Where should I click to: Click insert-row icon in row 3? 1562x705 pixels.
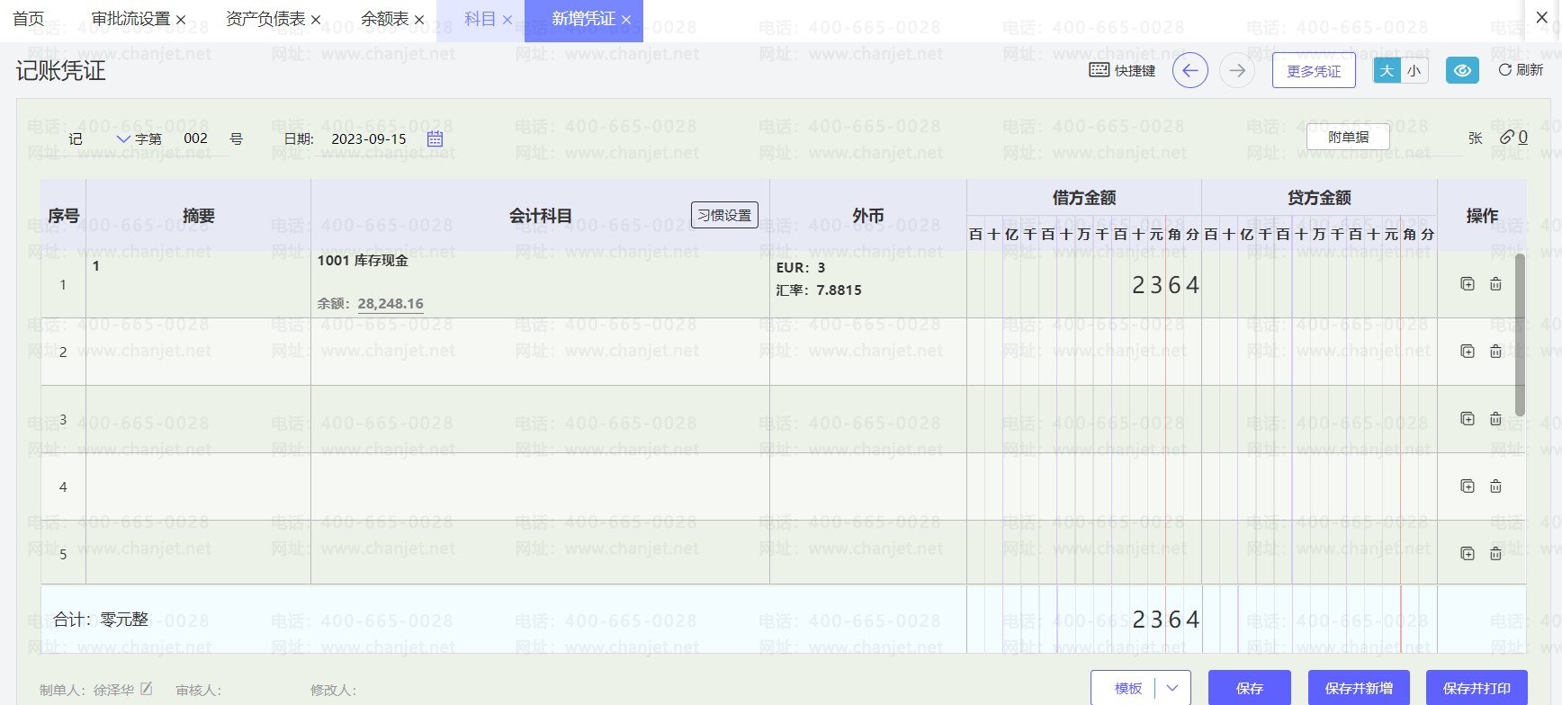click(x=1468, y=419)
